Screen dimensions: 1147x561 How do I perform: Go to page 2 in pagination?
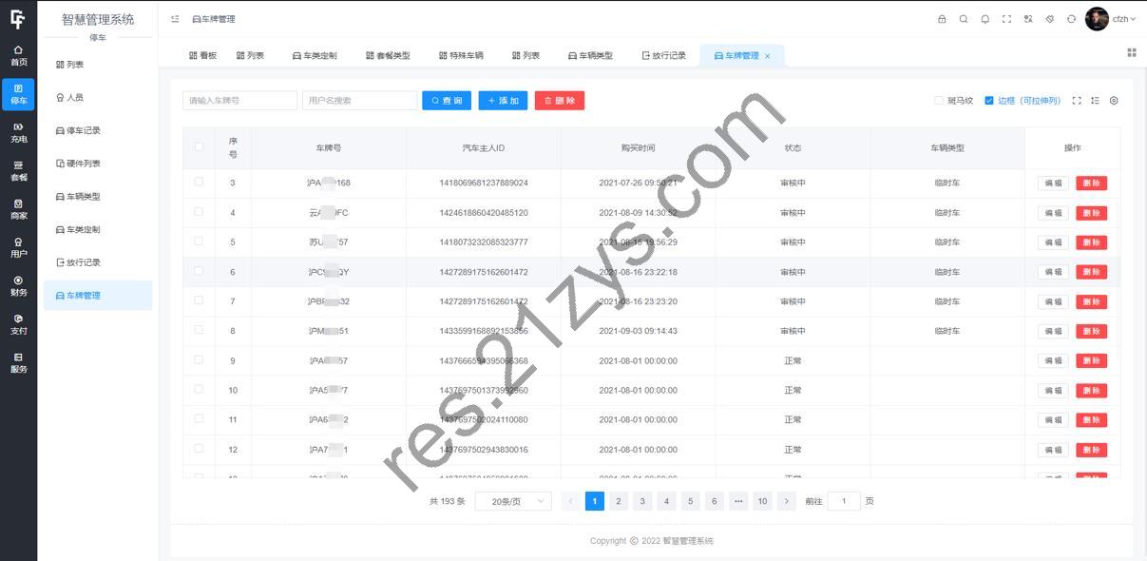(619, 501)
